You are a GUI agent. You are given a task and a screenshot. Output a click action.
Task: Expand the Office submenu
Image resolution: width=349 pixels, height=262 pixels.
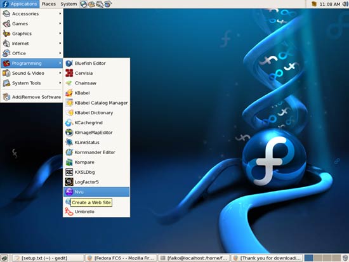(x=32, y=53)
